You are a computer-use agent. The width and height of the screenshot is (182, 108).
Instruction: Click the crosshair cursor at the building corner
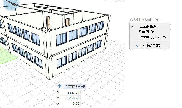tap(49, 84)
